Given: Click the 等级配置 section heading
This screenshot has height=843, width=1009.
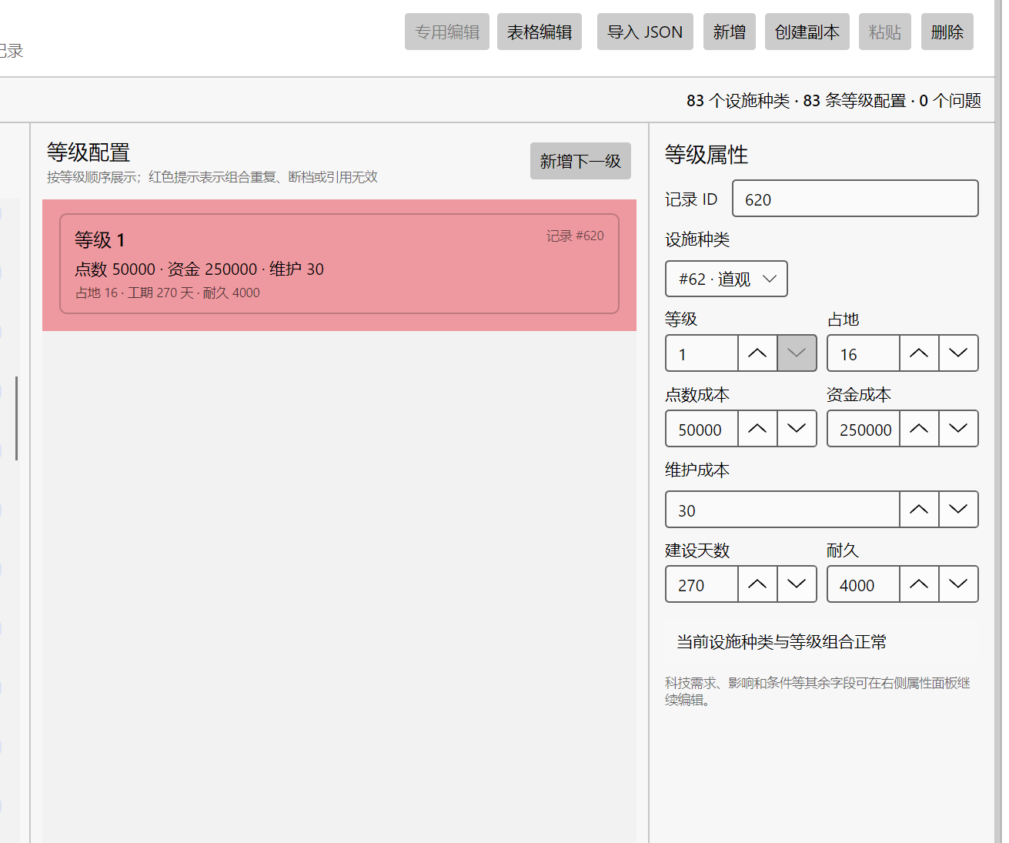Looking at the screenshot, I should [x=89, y=152].
